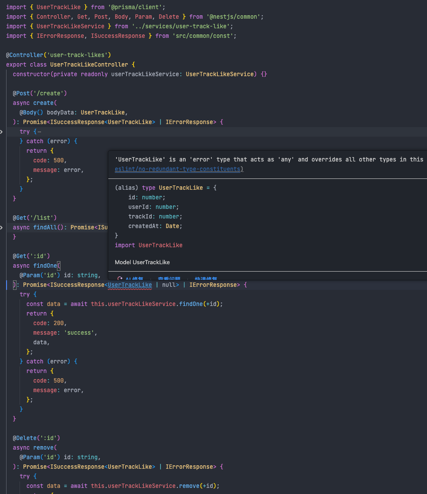Choose the '查看问题' action in hover popup

pyautogui.click(x=169, y=279)
